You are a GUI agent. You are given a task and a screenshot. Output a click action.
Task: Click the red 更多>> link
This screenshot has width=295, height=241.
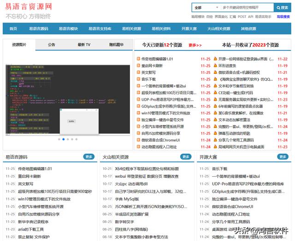point(195,45)
